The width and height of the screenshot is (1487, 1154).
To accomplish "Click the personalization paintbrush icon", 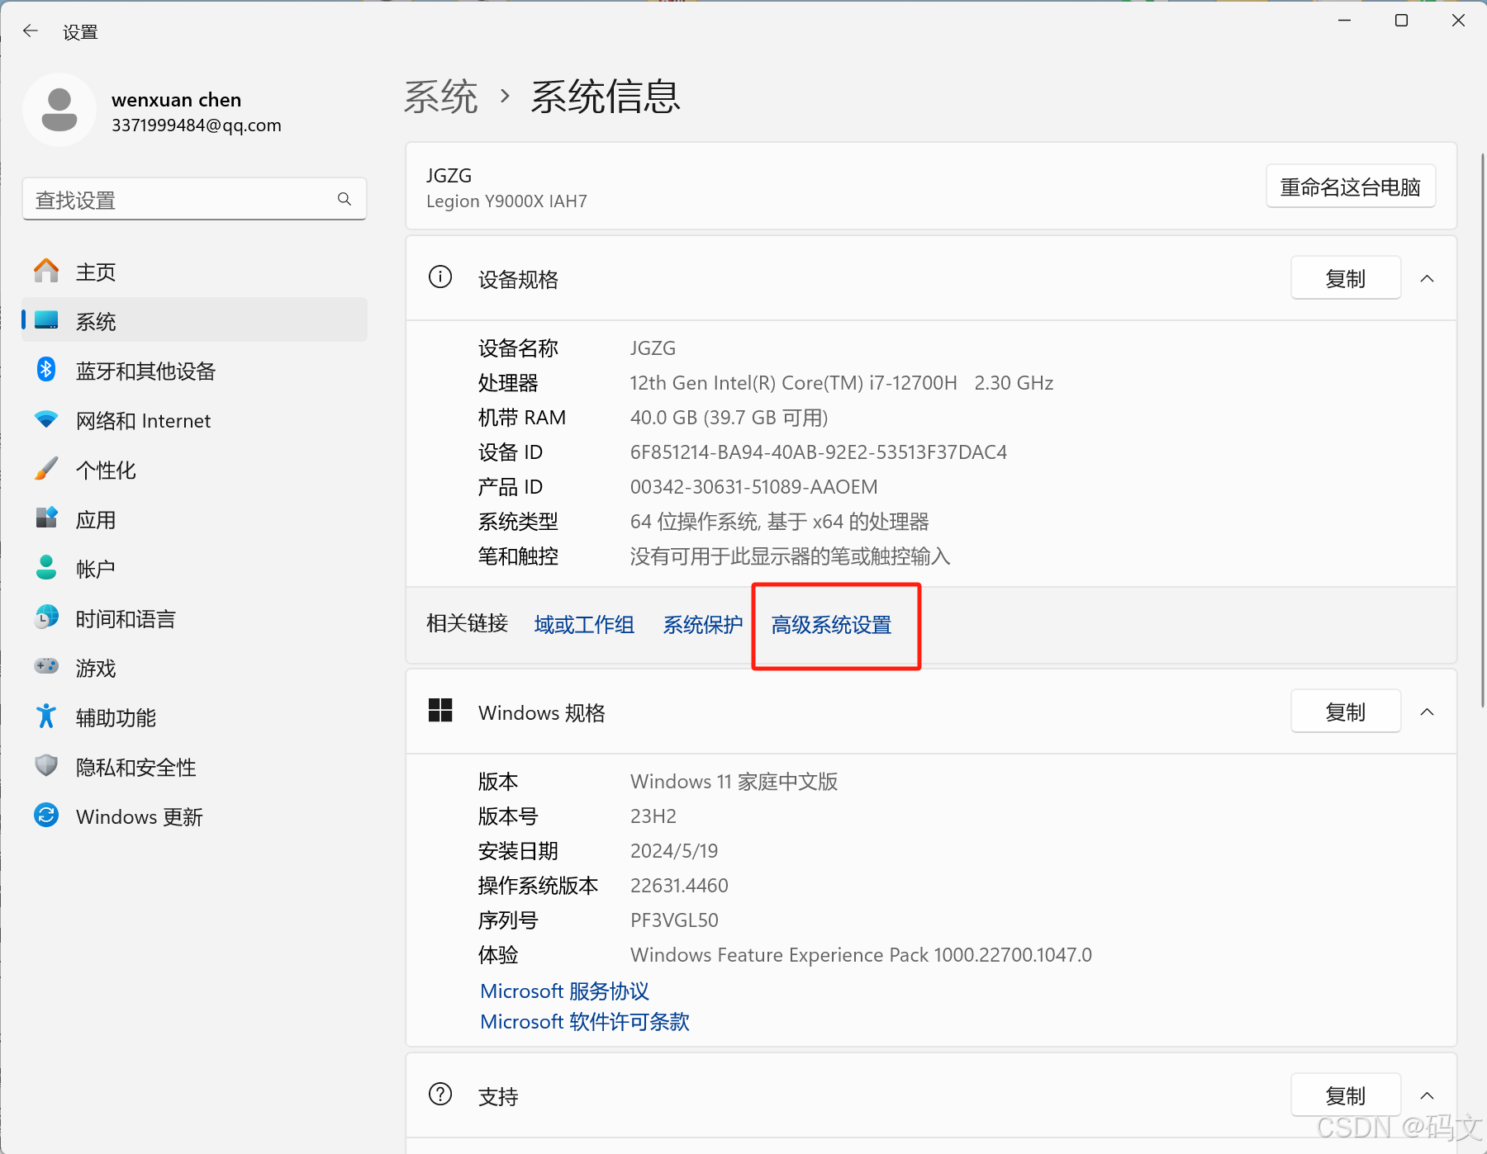I will click(46, 469).
